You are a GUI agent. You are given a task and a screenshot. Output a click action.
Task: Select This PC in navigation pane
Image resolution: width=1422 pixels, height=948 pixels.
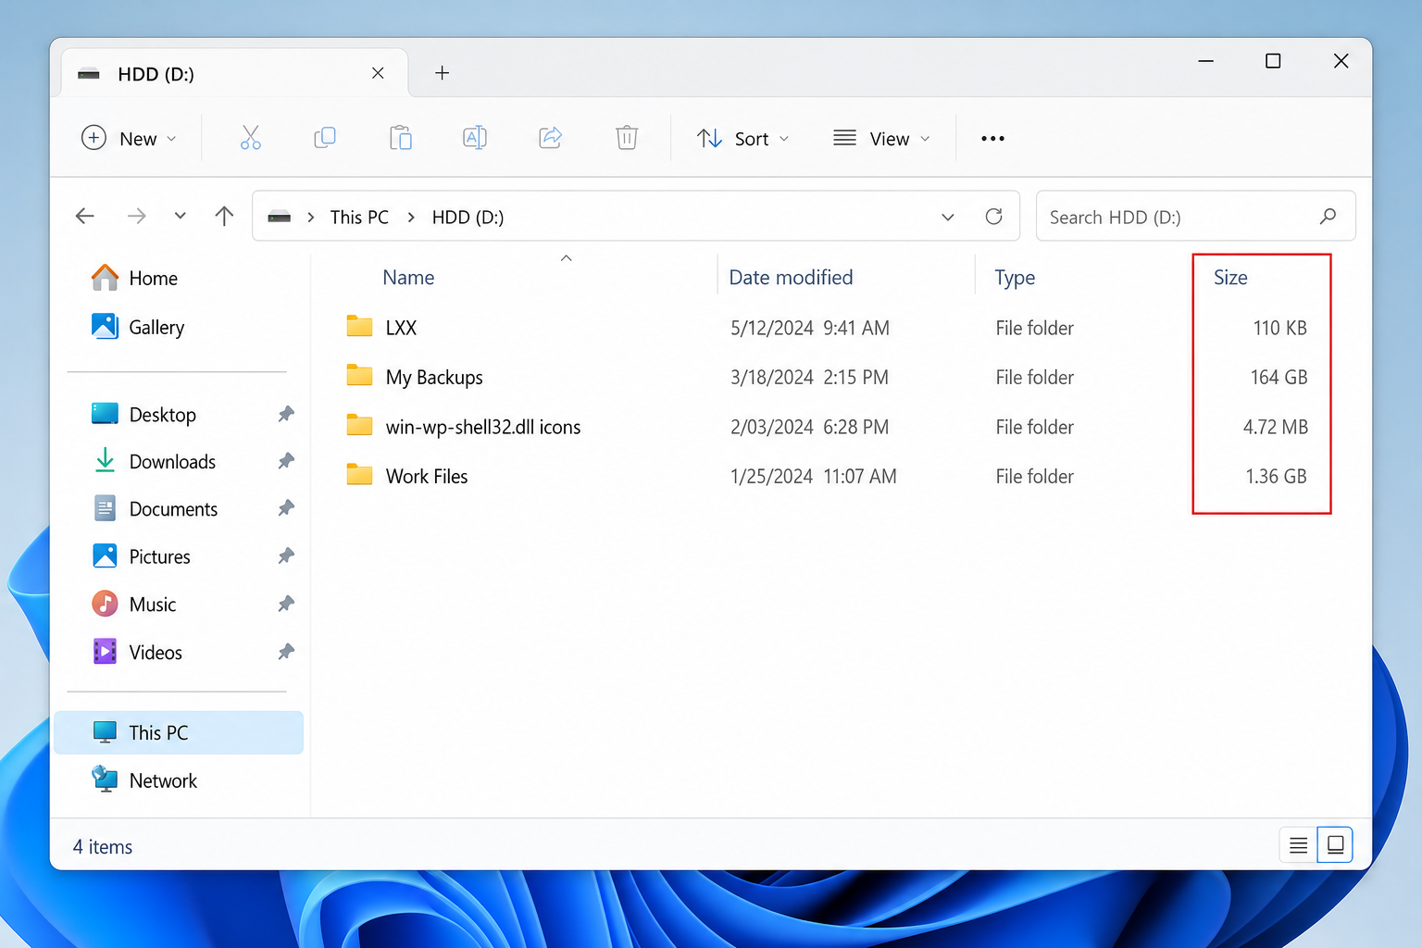179,732
